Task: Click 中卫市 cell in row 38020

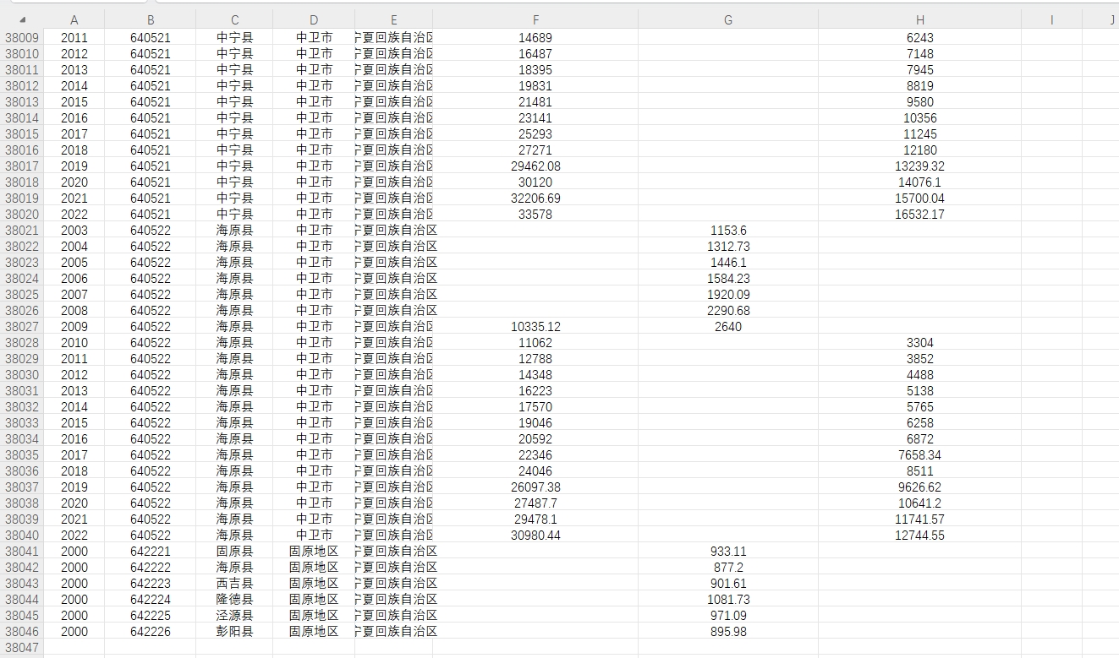Action: click(x=314, y=214)
